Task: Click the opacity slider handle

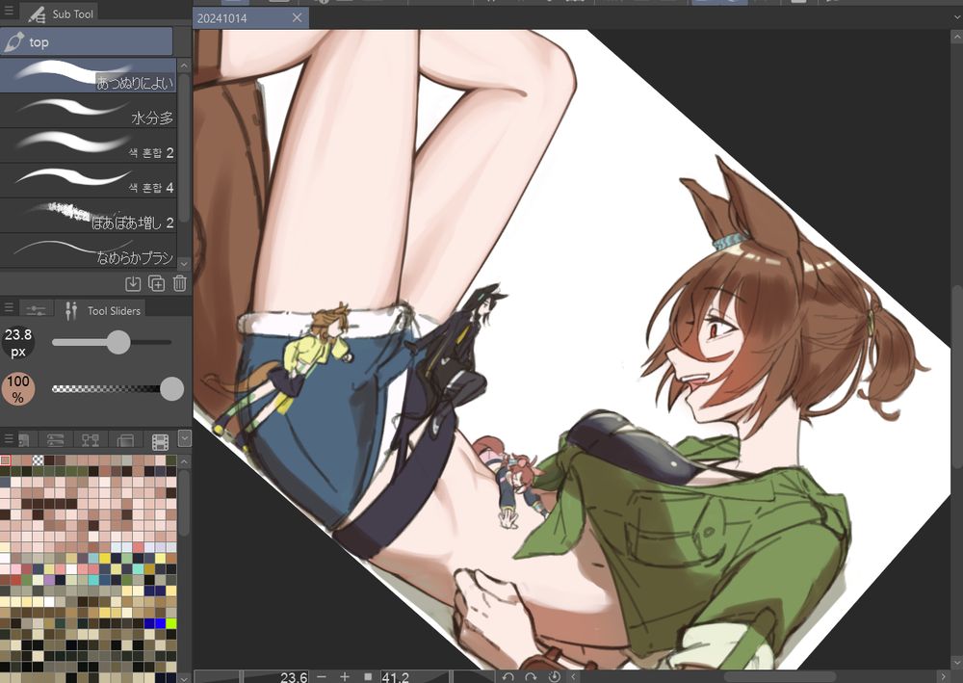Action: (x=171, y=389)
